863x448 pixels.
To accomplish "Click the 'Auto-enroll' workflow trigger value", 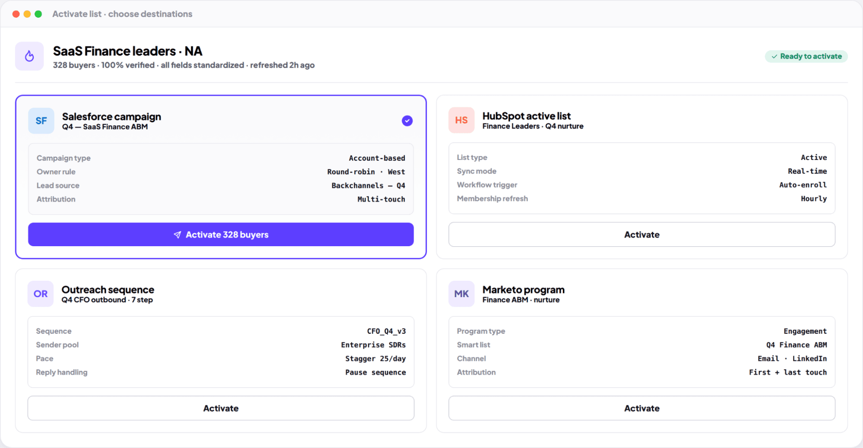I will 803,185.
